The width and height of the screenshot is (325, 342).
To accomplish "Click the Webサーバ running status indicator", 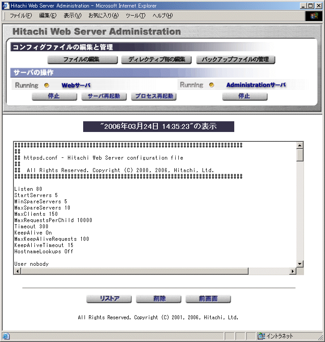I will pos(46,85).
